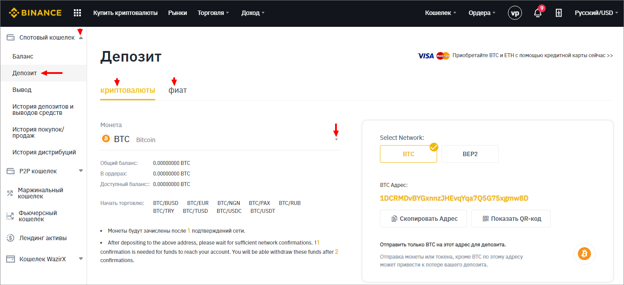This screenshot has width=624, height=285.
Task: Open the Русский/USD language dropdown
Action: point(596,13)
